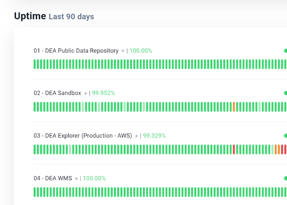
Task: Click green status dot for DEA WMS
Action: [285, 178]
